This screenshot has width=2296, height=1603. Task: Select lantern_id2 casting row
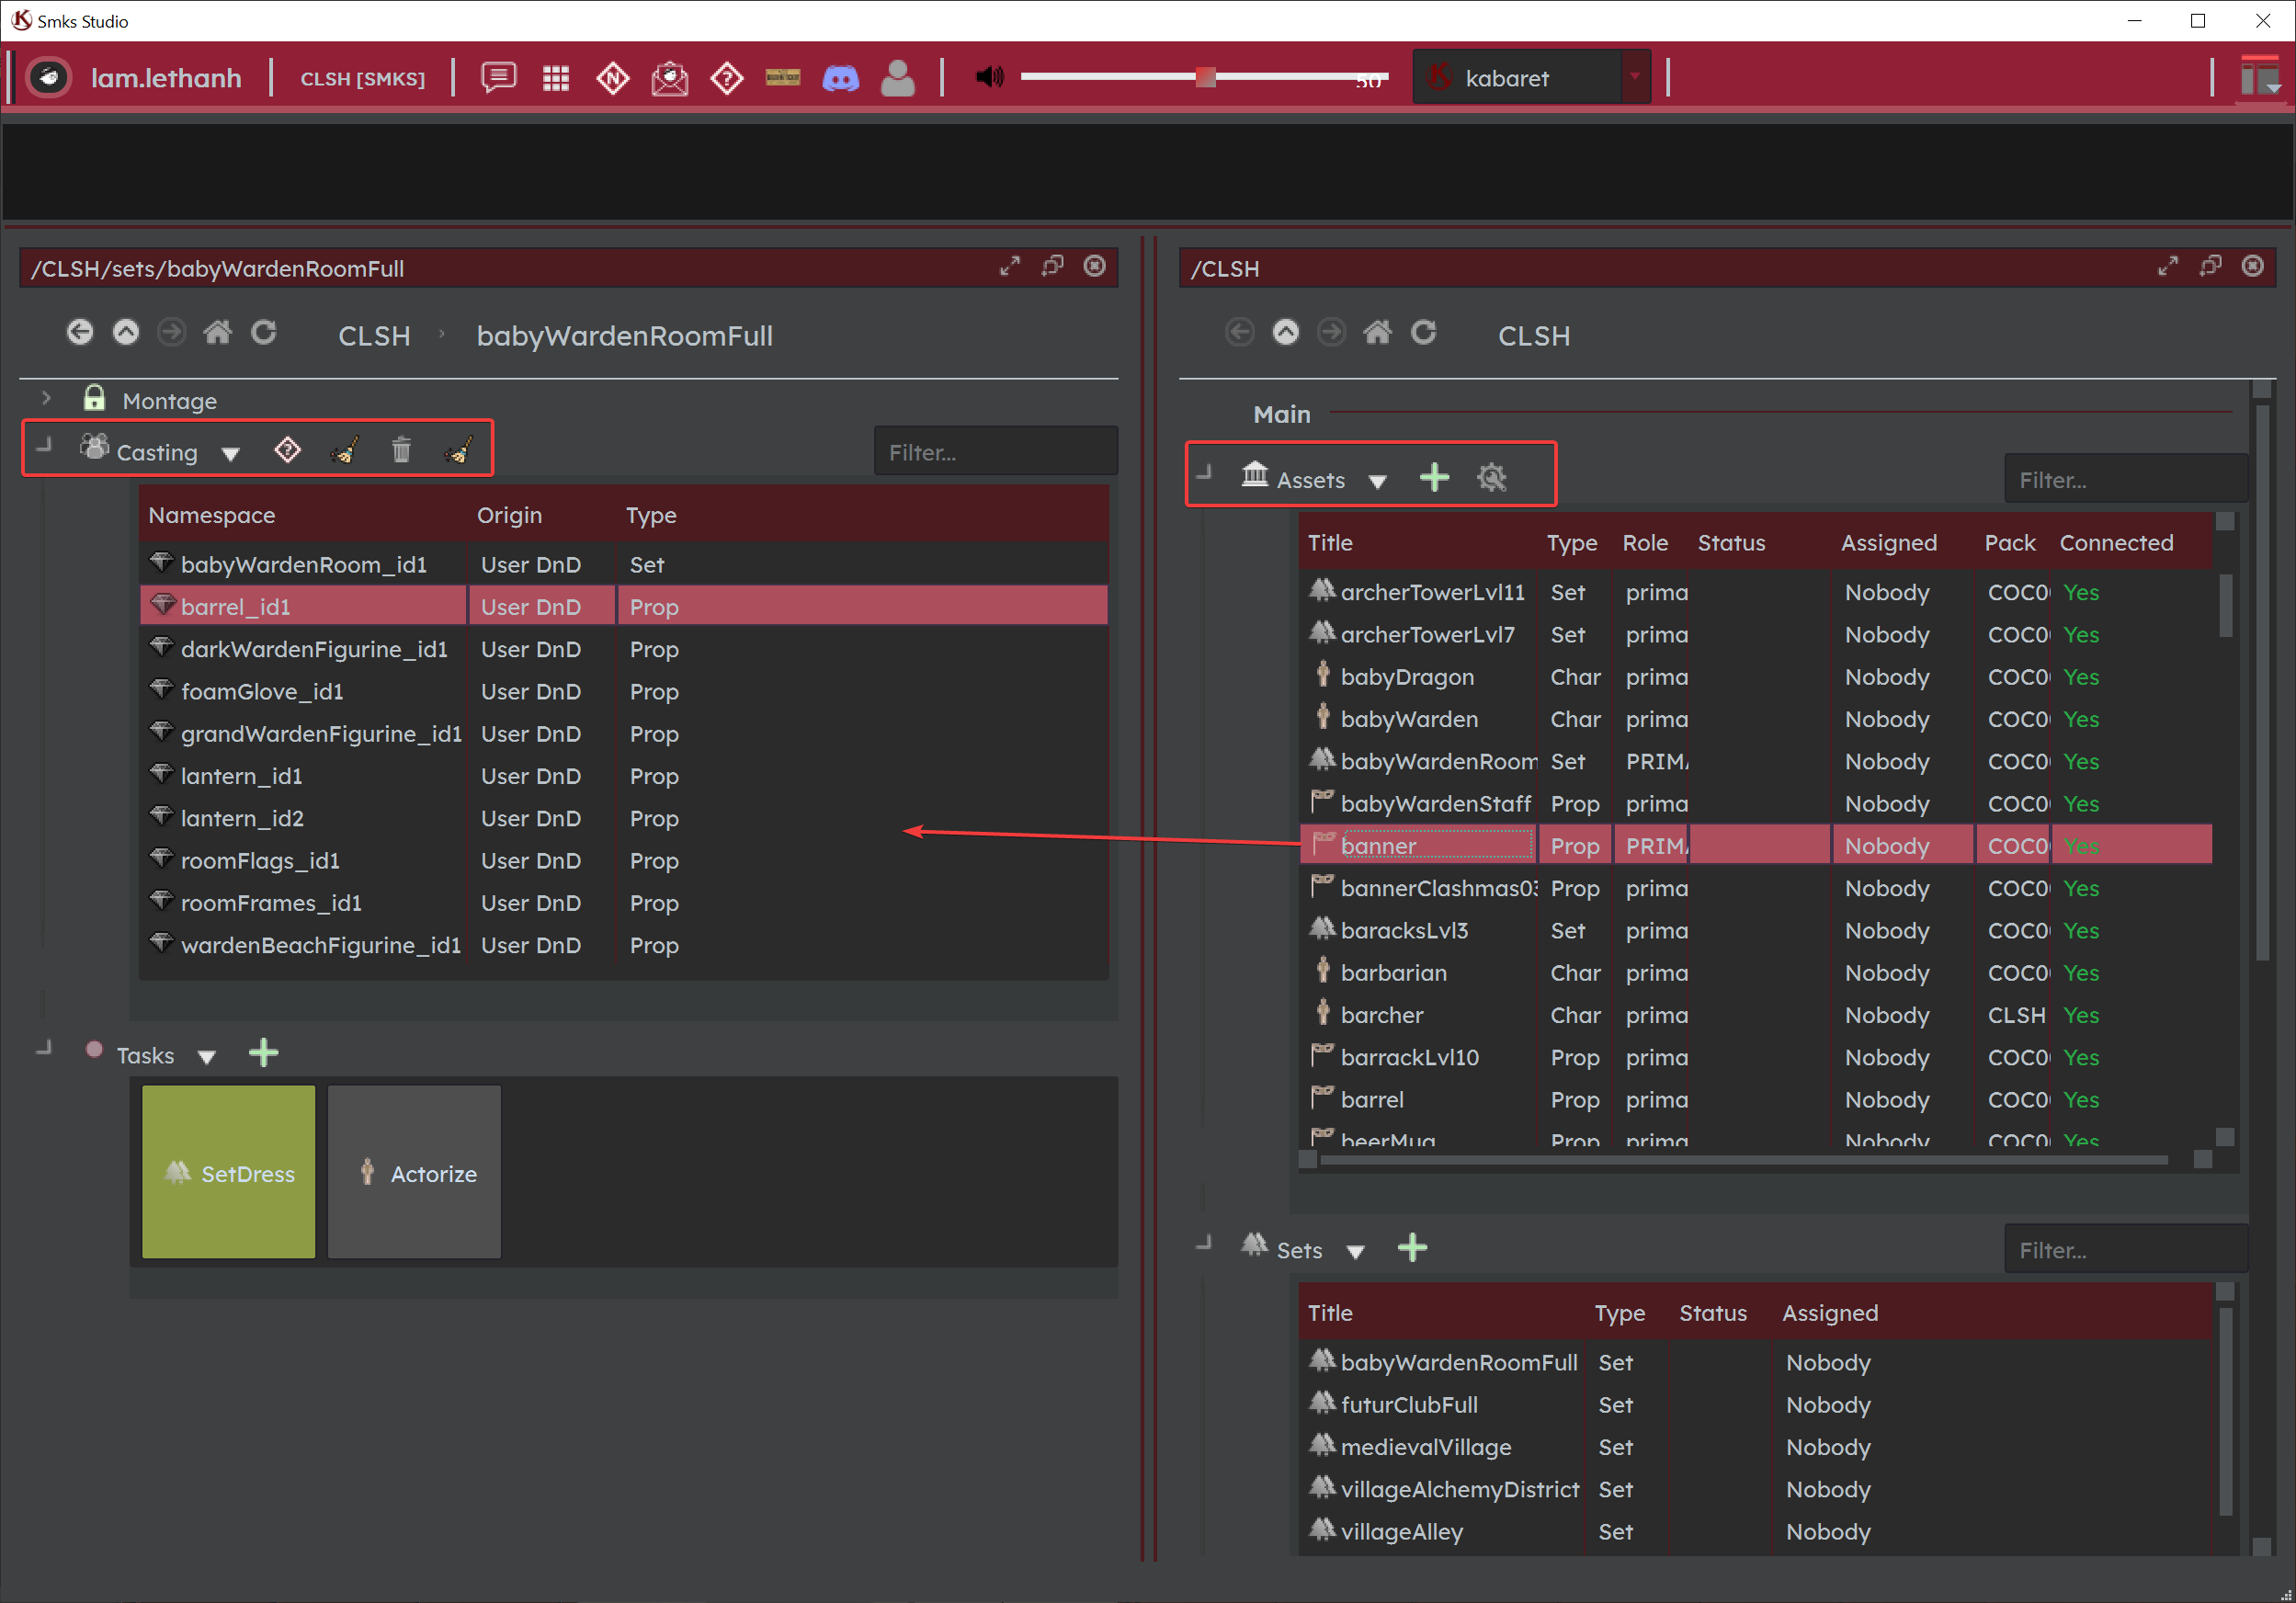point(624,818)
